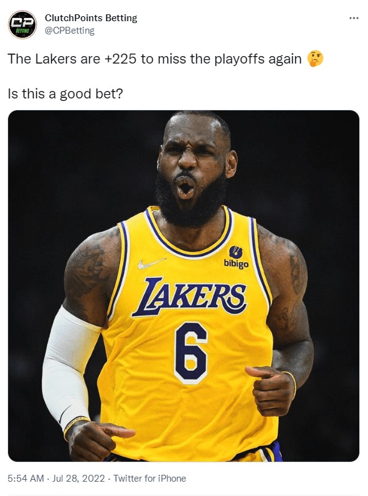The image size is (368, 496).
Task: Click the 5:54 AM timestamp
Action: pos(26,478)
